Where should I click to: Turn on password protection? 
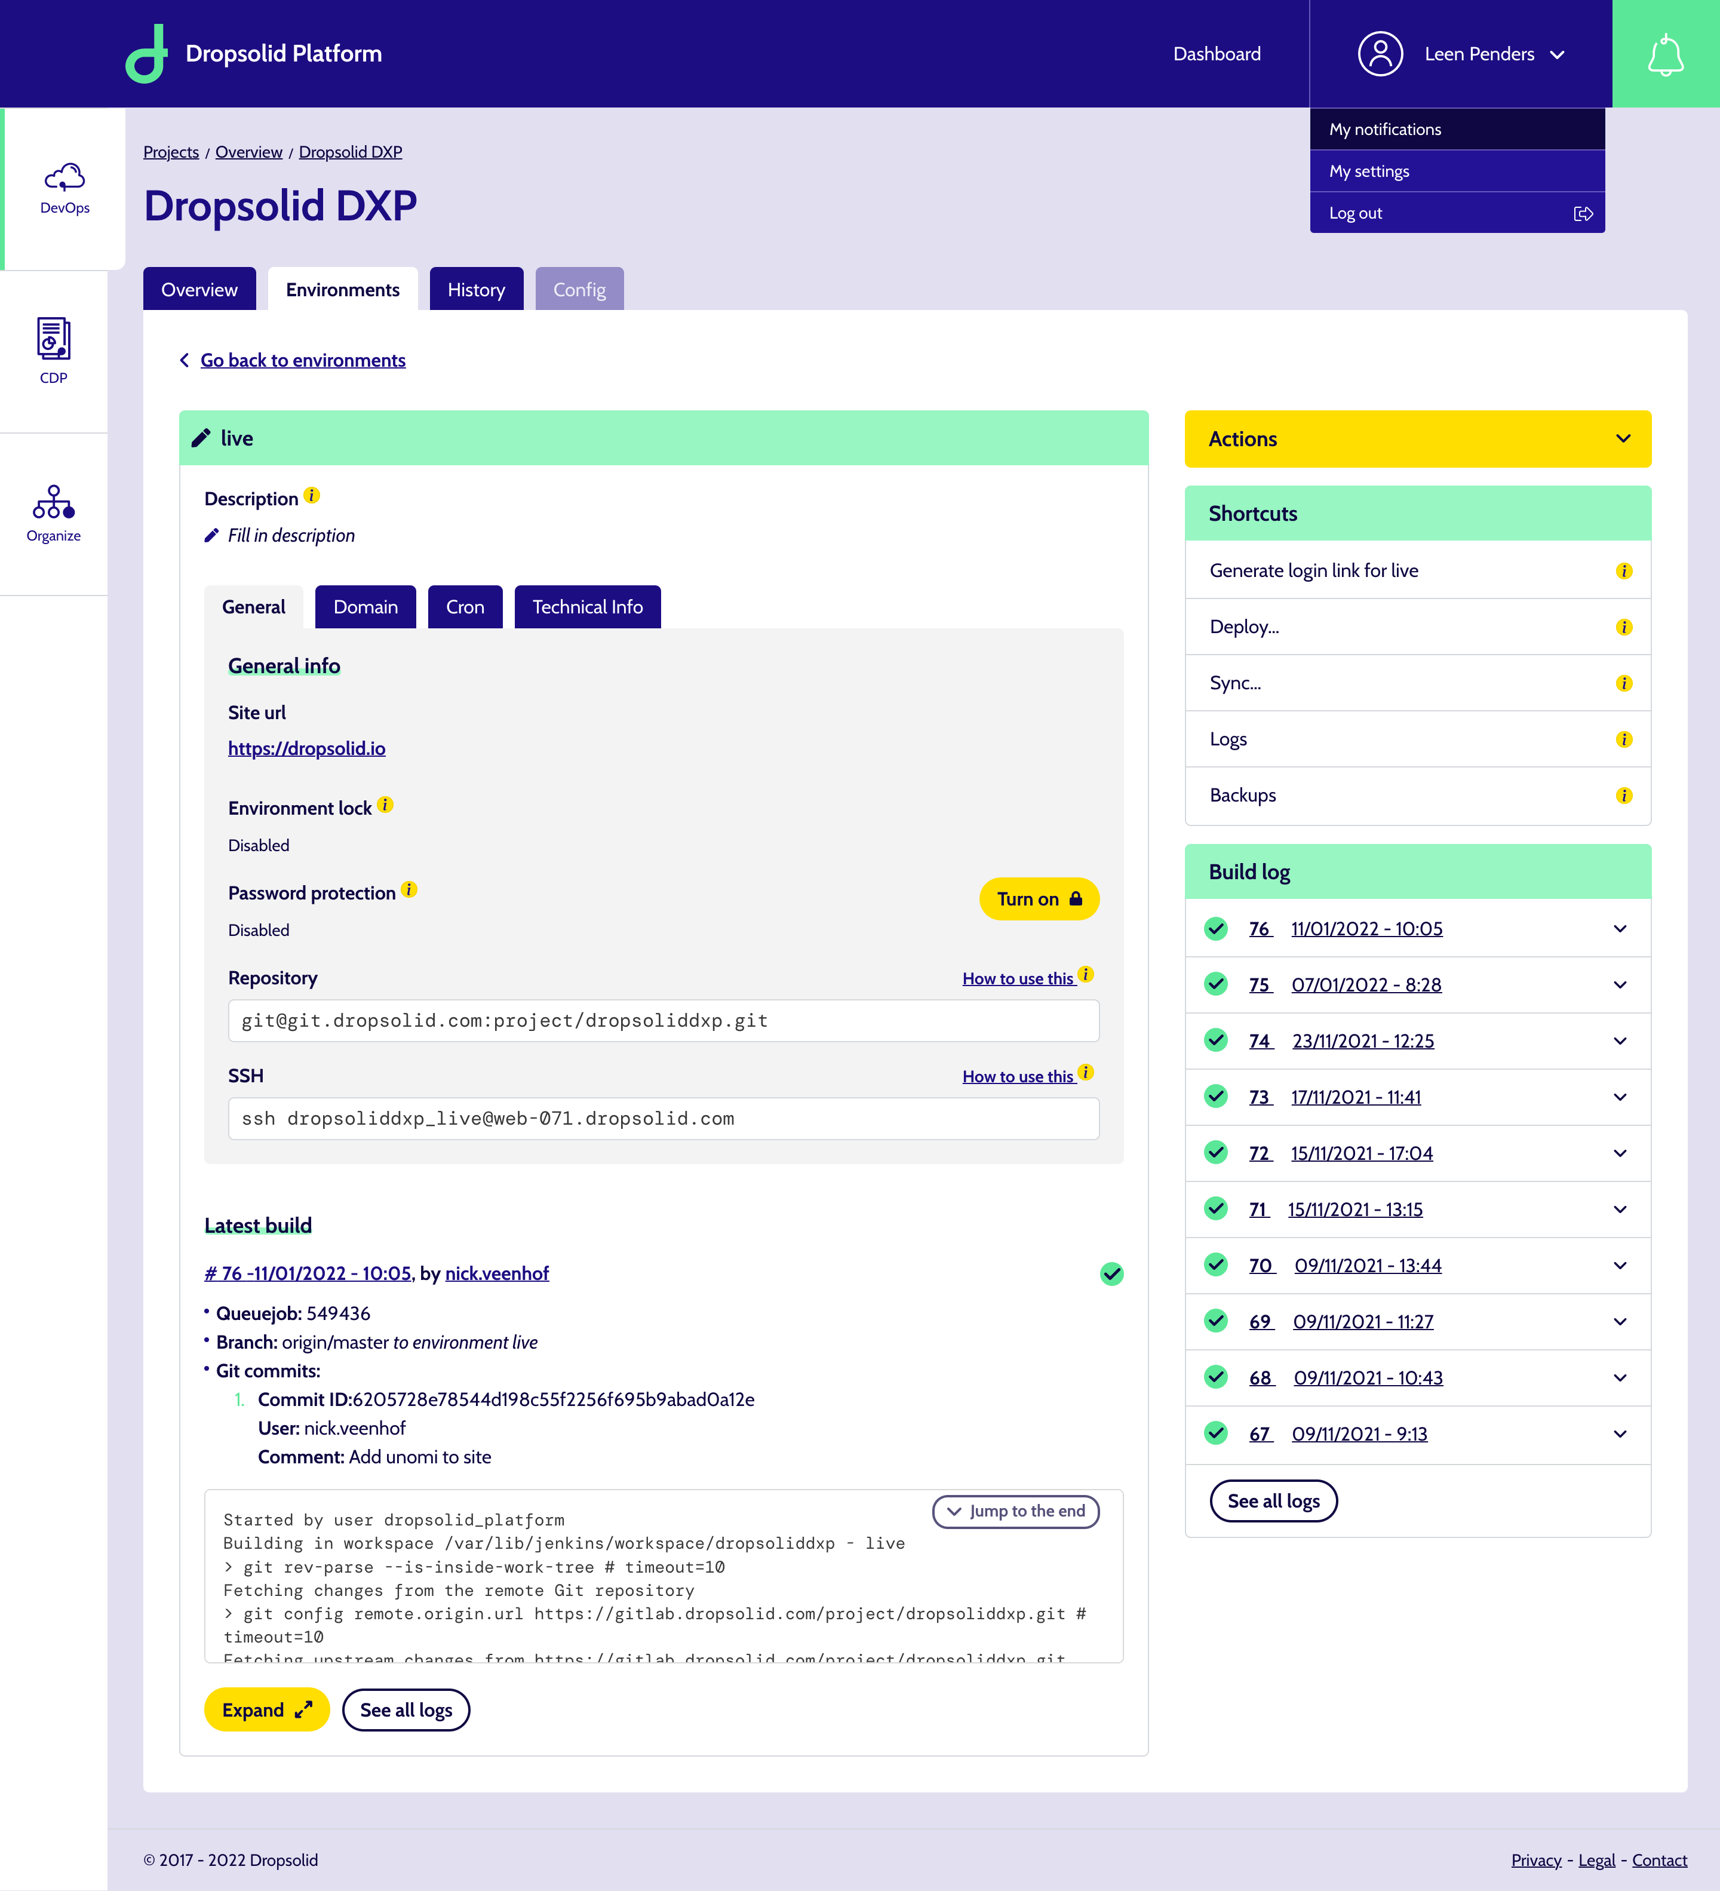tap(1039, 898)
